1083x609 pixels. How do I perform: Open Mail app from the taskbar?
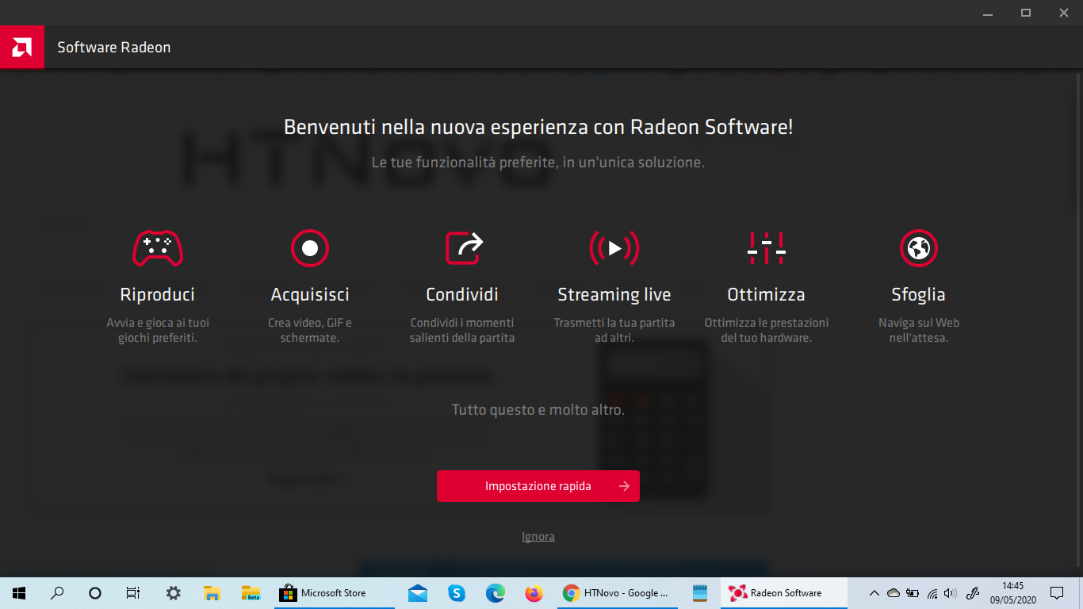point(418,593)
